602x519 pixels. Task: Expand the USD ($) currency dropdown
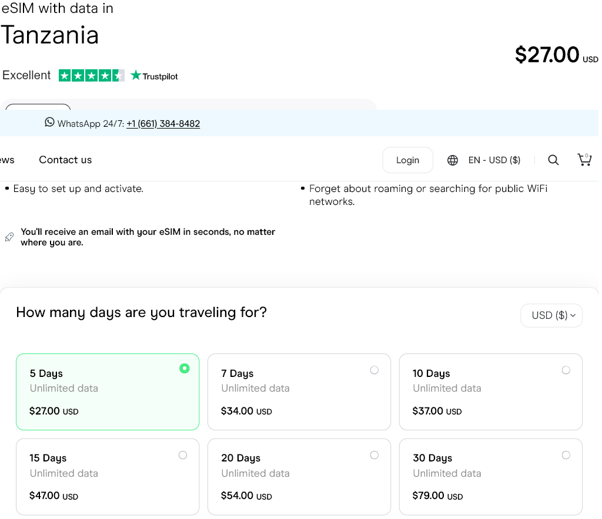coord(551,315)
